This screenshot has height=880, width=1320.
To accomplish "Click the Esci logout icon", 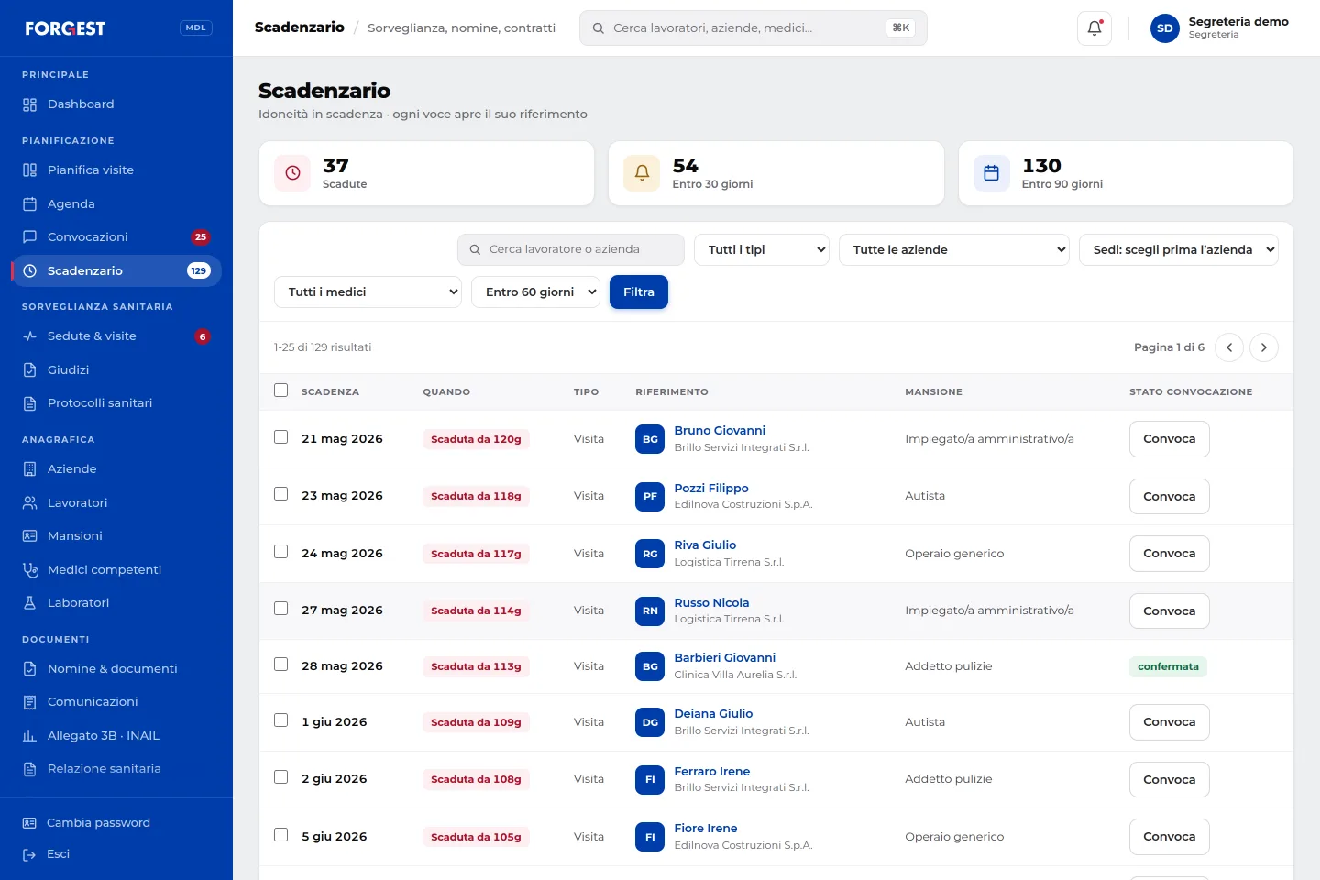I will (x=29, y=854).
